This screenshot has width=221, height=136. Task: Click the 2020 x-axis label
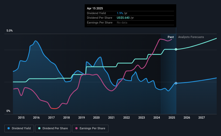coord(96,118)
